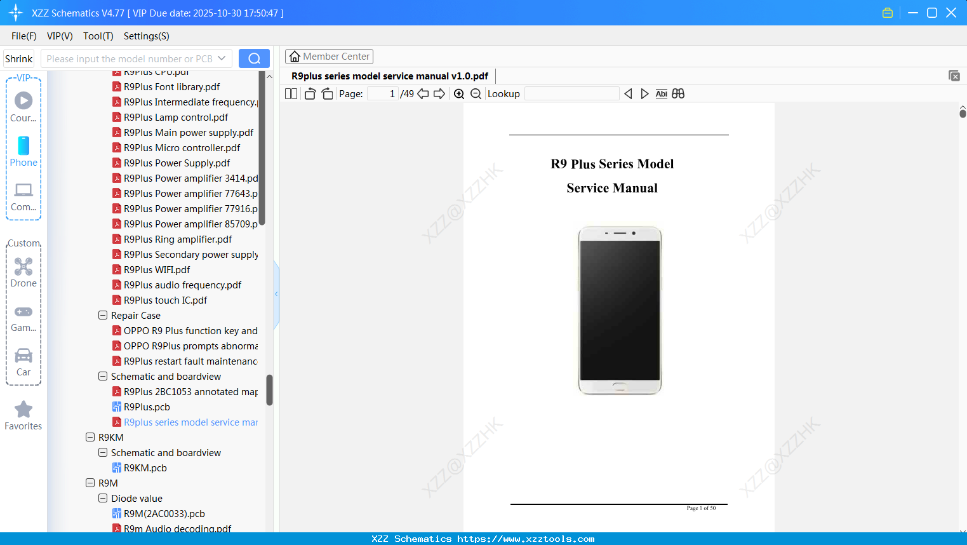Image resolution: width=967 pixels, height=545 pixels.
Task: Rotate the PDF page counterclockwise
Action: click(309, 93)
